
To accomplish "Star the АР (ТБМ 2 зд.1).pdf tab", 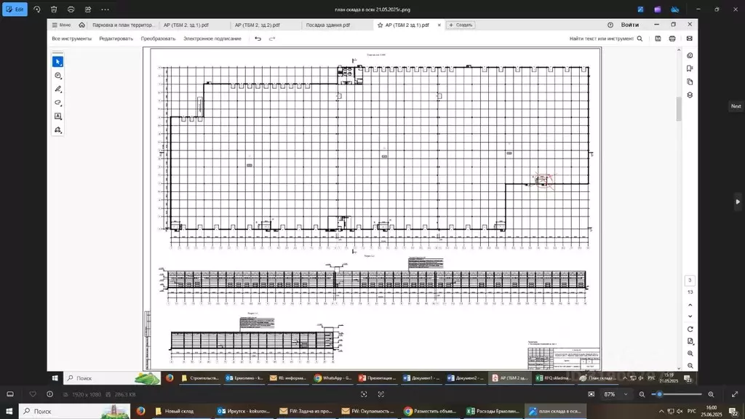I will pyautogui.click(x=380, y=25).
